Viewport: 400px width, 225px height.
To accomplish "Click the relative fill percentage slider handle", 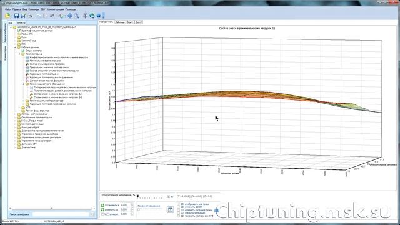I will (137, 196).
